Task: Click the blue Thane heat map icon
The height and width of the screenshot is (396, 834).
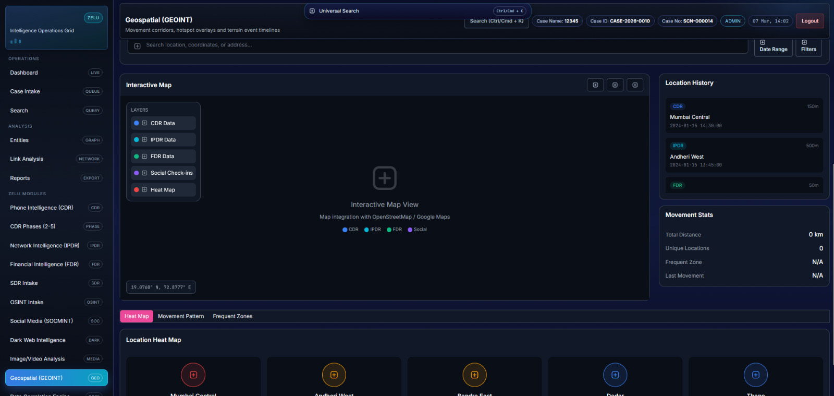Action: pos(755,375)
